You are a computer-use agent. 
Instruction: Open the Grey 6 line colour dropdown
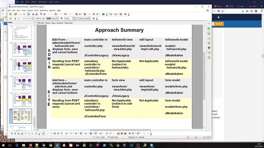(57, 18)
